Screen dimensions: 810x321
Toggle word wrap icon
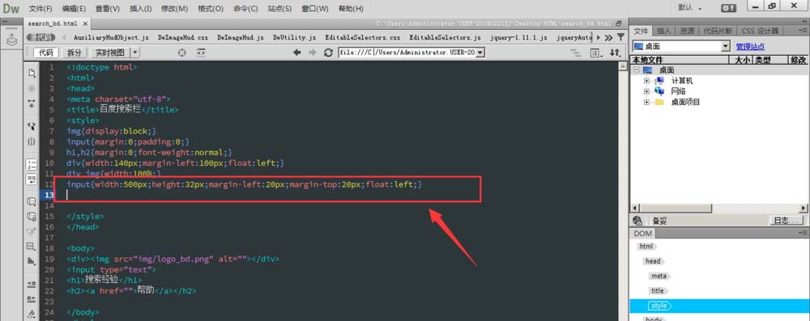click(x=32, y=180)
